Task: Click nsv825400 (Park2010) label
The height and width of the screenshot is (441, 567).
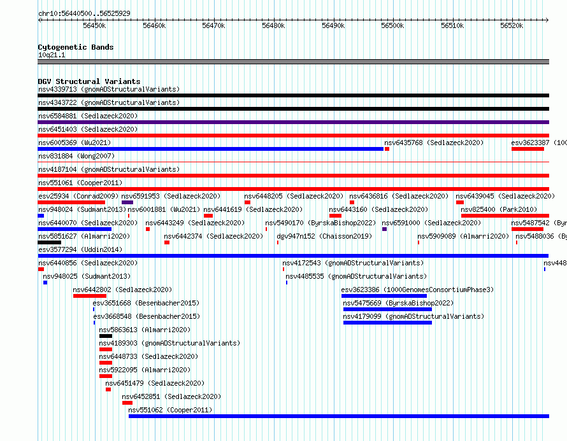Action: click(x=499, y=209)
